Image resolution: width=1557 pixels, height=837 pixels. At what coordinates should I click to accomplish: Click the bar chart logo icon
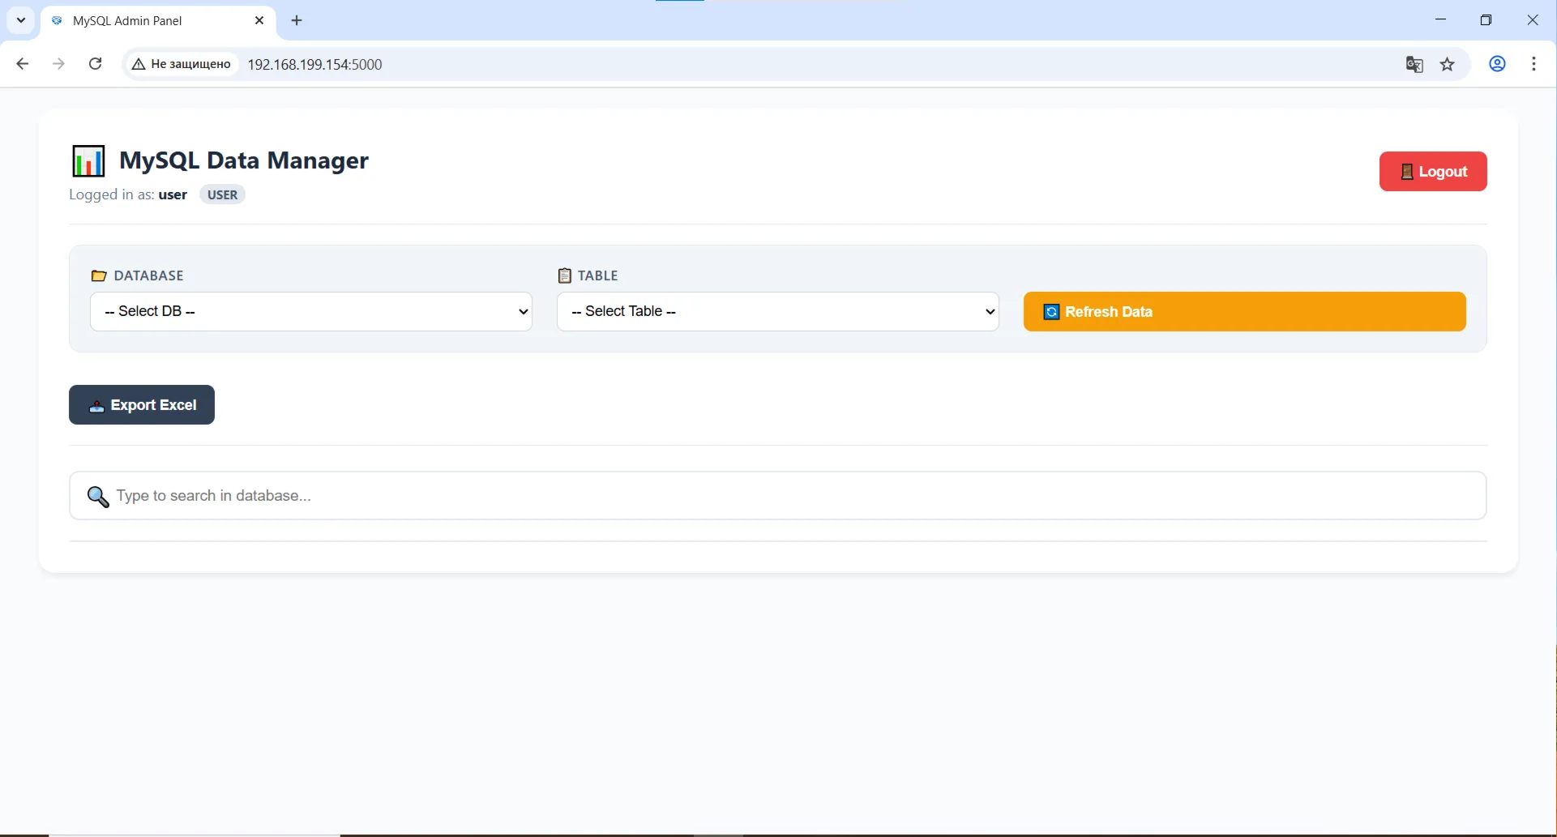click(88, 160)
